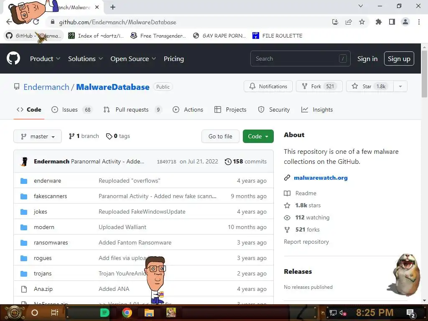Viewport: 428px width, 321px height.
Task: Expand the Open Source menu
Action: [x=133, y=59]
